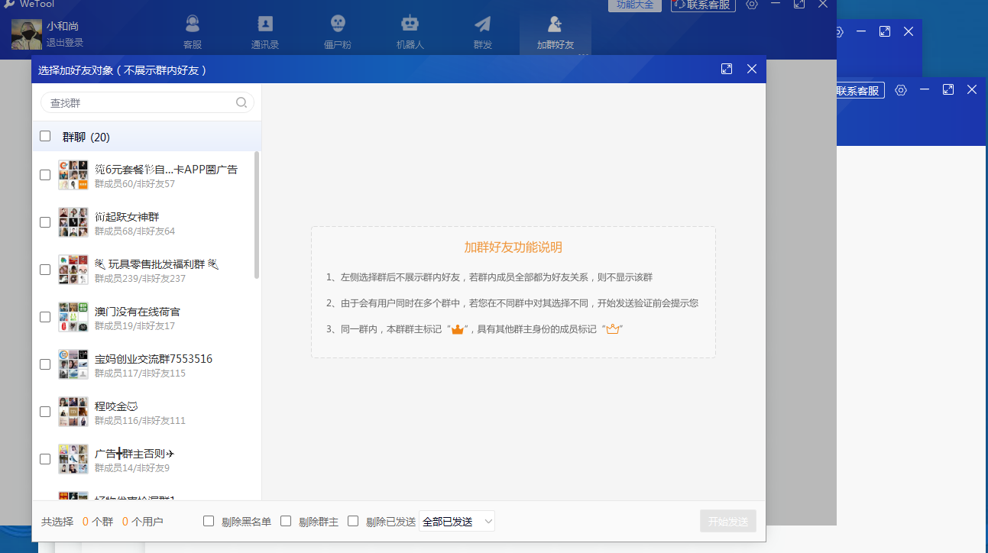Image resolution: width=988 pixels, height=553 pixels.
Task: Open the 全部已发送 dropdown
Action: point(456,521)
